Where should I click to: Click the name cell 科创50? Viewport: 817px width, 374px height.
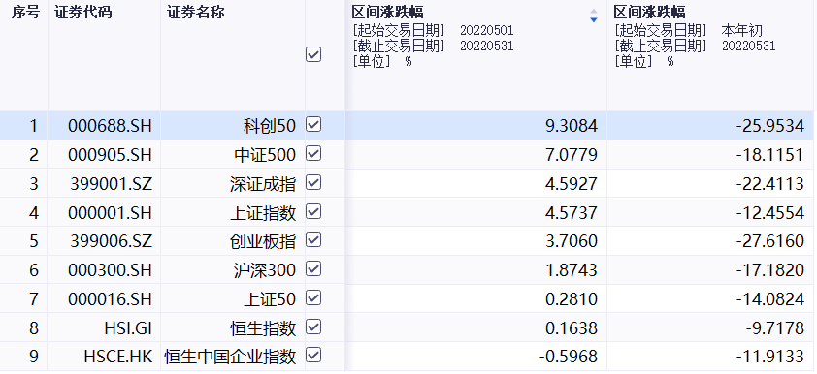(270, 125)
